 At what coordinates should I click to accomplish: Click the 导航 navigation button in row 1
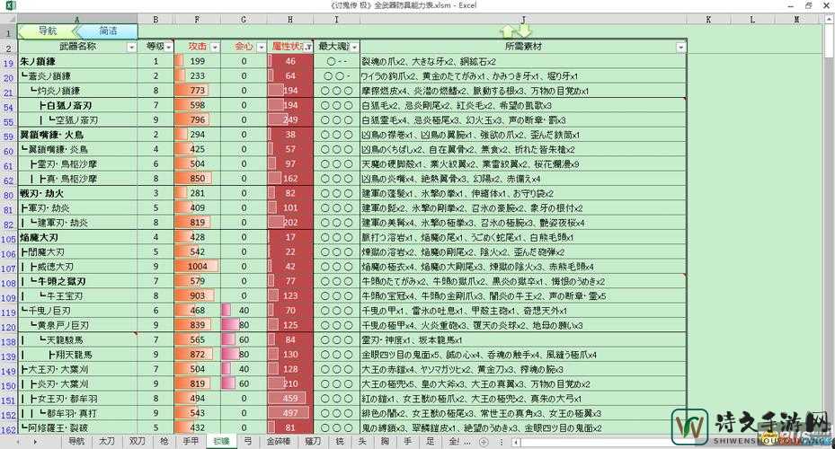pos(47,31)
